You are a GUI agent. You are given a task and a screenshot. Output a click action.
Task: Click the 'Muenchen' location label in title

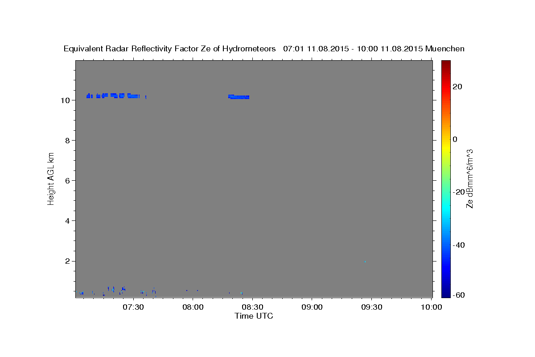(445, 49)
